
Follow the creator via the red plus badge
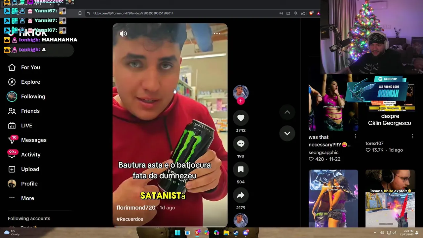tap(241, 101)
